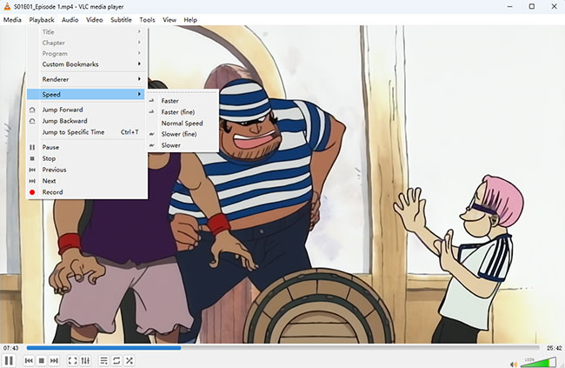Choose Faster in the Speed submenu
The image size is (565, 368).
pos(183,101)
